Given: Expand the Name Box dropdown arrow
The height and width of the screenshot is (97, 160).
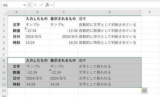Looking at the screenshot, I should pos(25,5).
